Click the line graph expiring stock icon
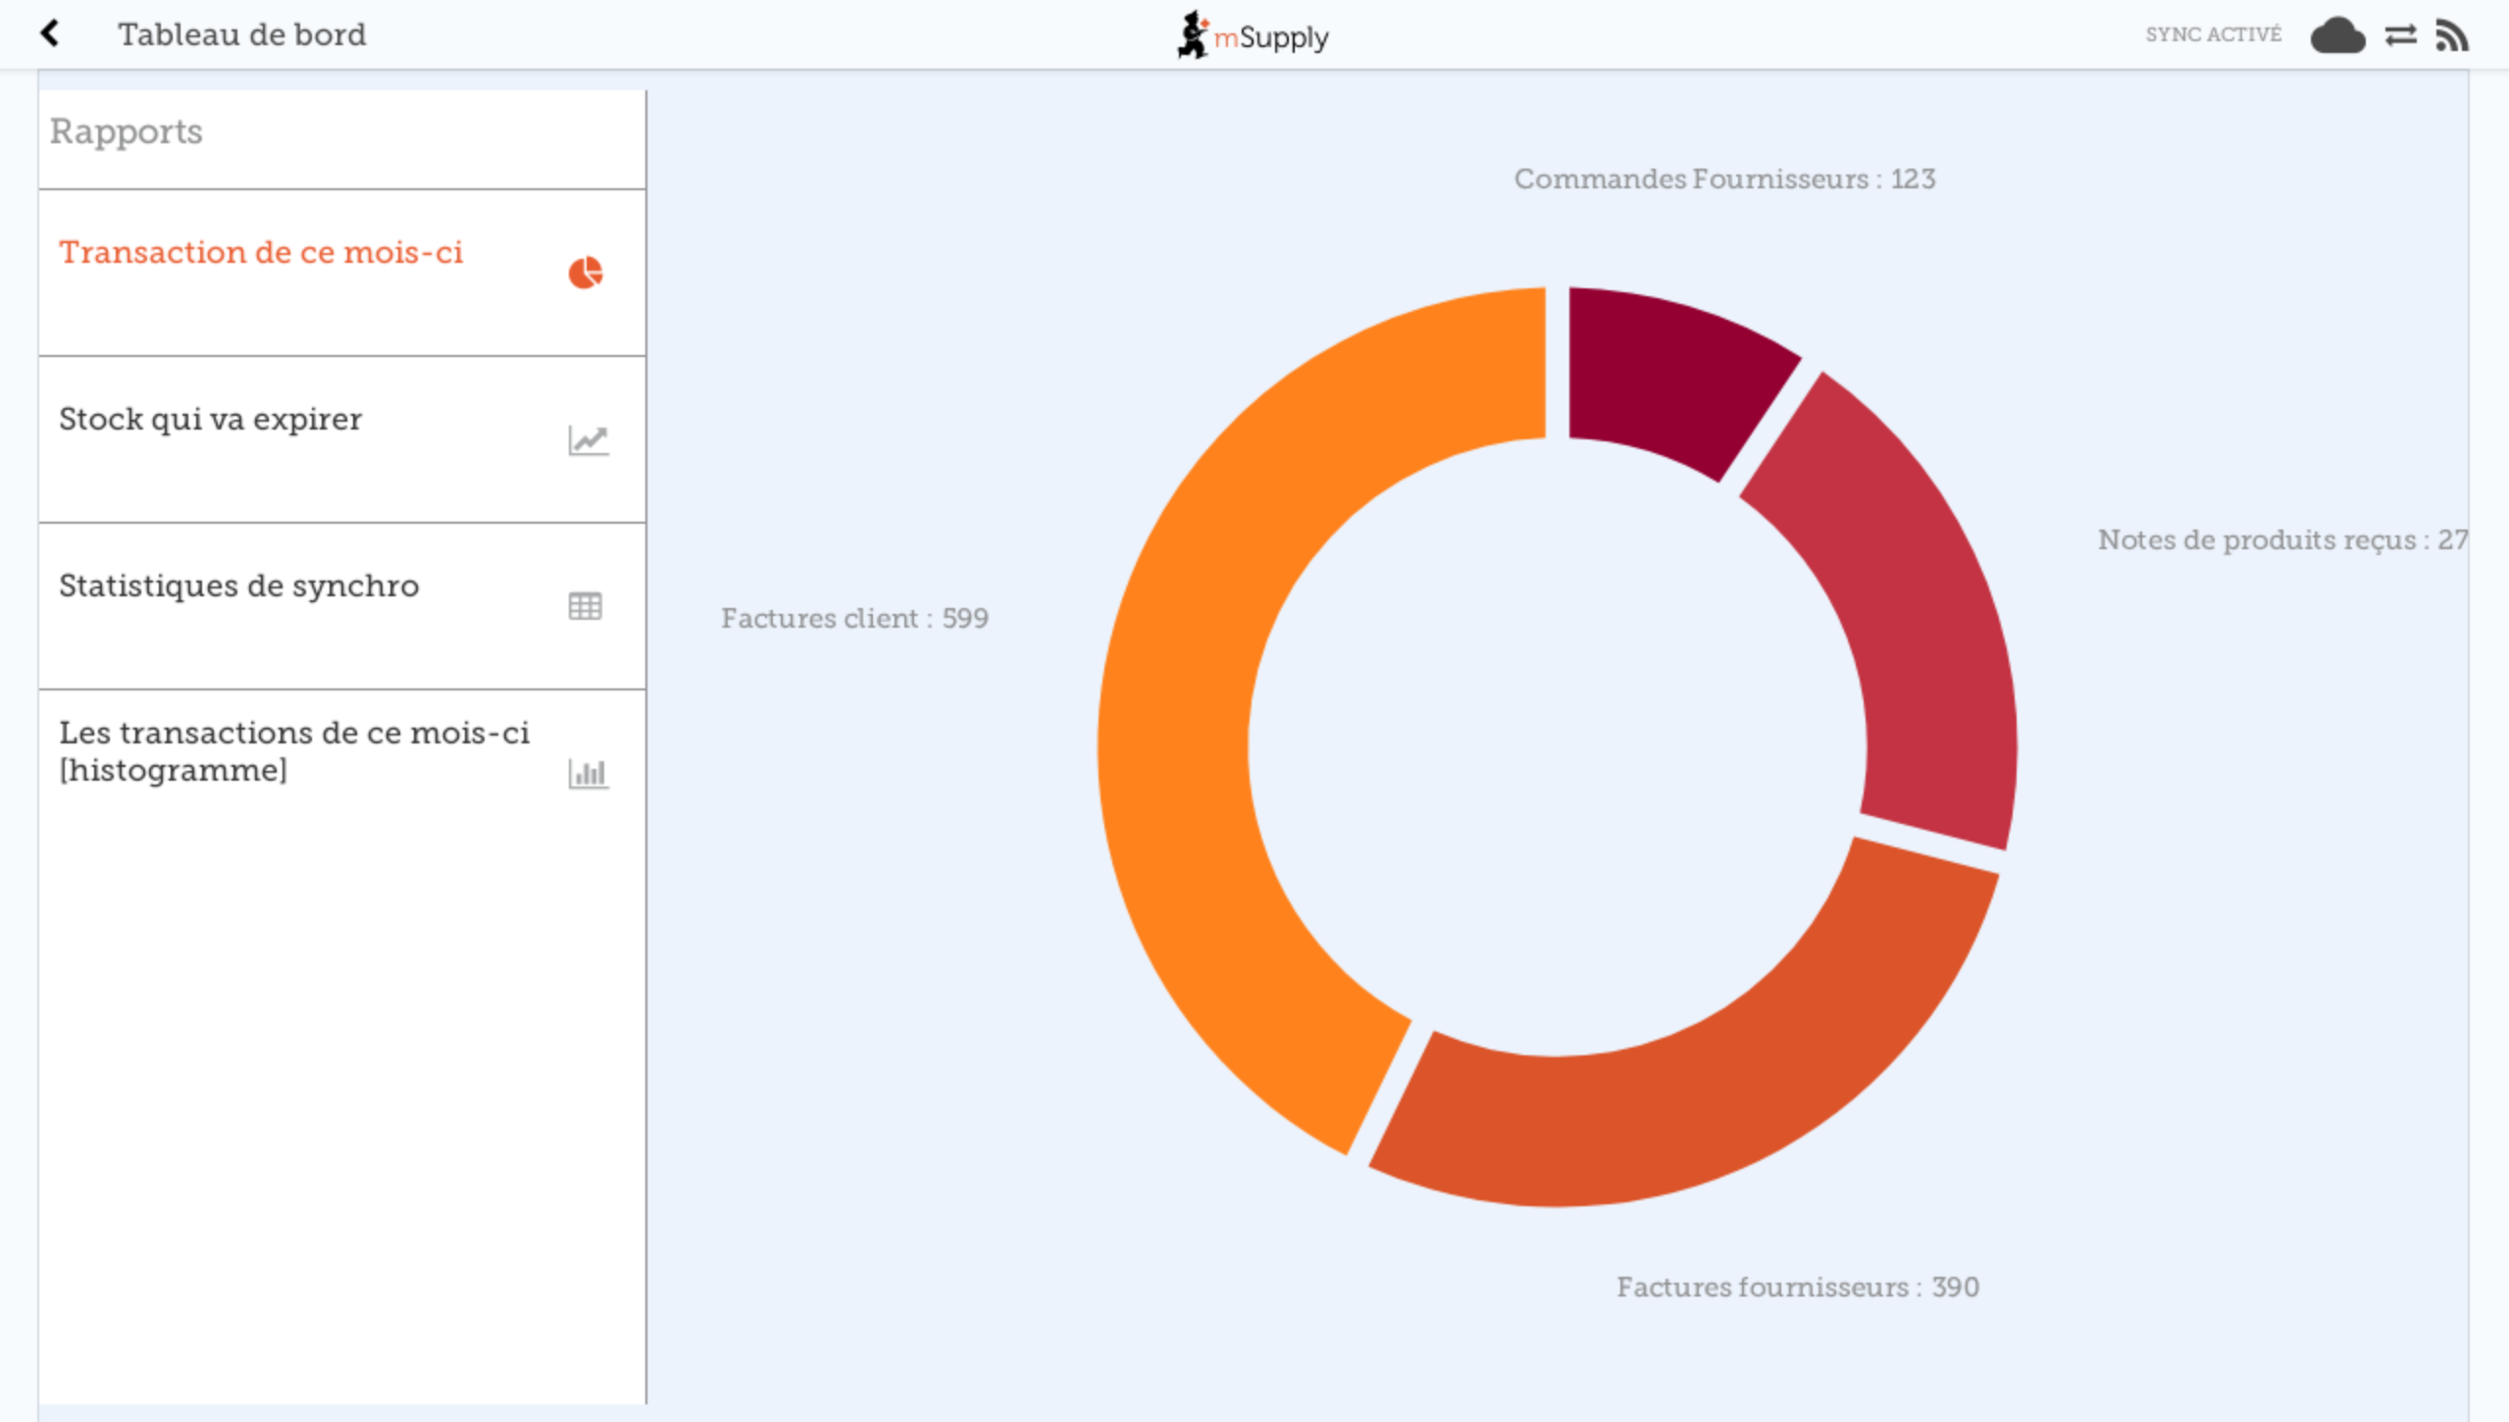The height and width of the screenshot is (1422, 2509). pyautogui.click(x=588, y=440)
